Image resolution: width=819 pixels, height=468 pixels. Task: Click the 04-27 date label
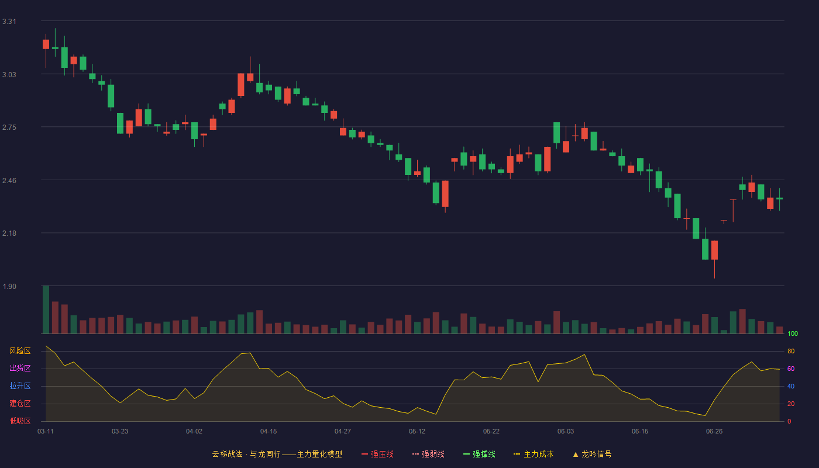tap(343, 431)
